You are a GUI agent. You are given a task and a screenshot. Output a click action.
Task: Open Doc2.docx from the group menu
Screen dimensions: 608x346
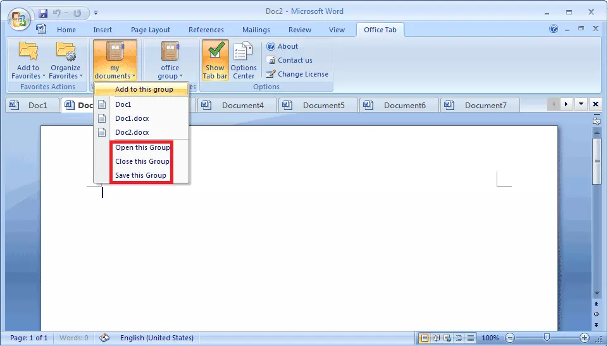(142, 132)
